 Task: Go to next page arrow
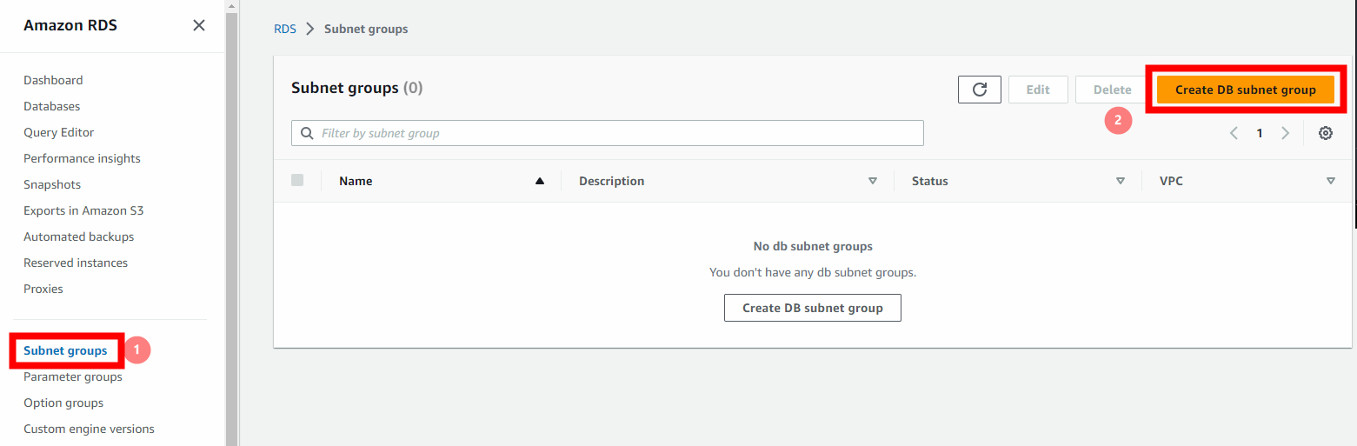point(1285,133)
